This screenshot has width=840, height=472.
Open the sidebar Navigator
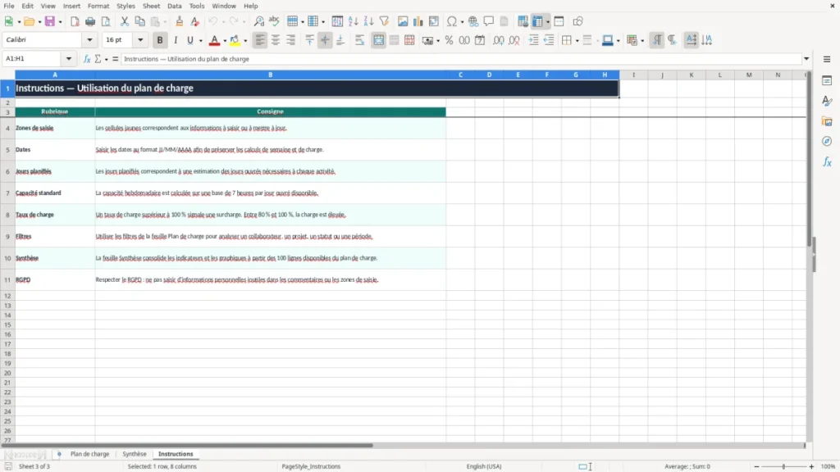827,141
